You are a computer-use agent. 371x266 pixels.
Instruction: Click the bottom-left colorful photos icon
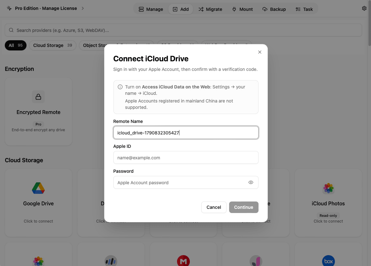[38, 261]
